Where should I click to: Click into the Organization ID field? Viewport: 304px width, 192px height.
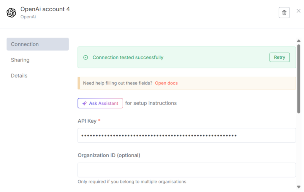187,170
